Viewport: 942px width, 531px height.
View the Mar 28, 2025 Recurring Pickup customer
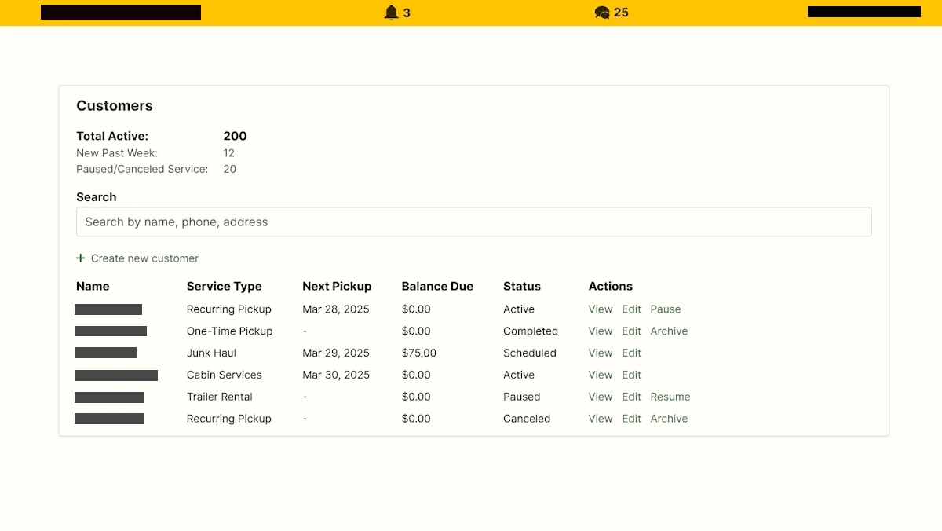(601, 309)
